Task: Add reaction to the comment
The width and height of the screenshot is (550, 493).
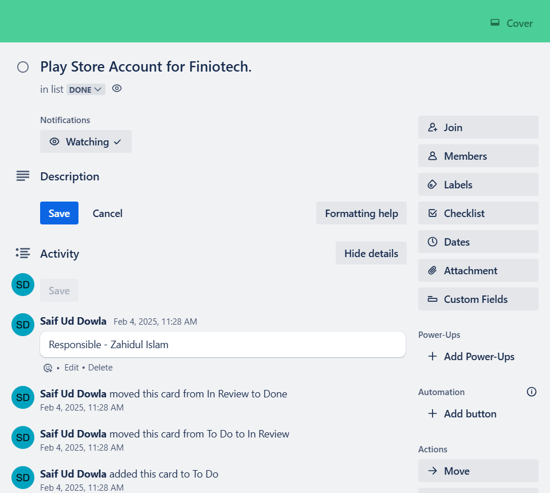Action: point(48,368)
